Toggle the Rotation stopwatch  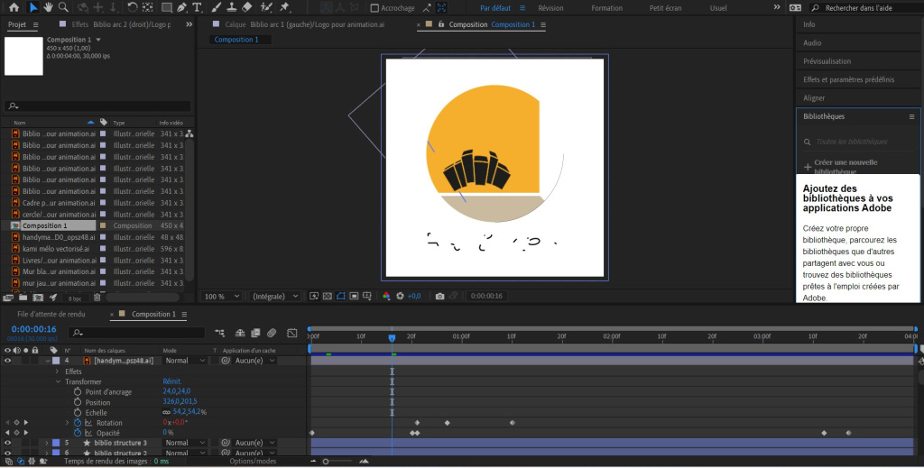[x=78, y=423]
